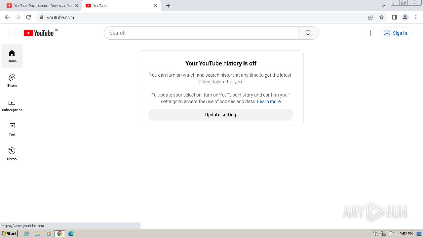Viewport: 423px width, 238px height.
Task: Reload the current page
Action: tap(28, 17)
